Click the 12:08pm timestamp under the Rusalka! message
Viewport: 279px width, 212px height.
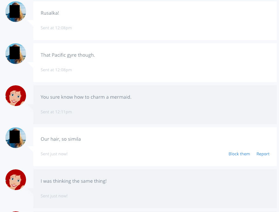(56, 28)
